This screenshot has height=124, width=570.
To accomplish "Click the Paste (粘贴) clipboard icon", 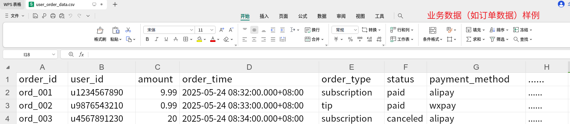I will pyautogui.click(x=116, y=30).
